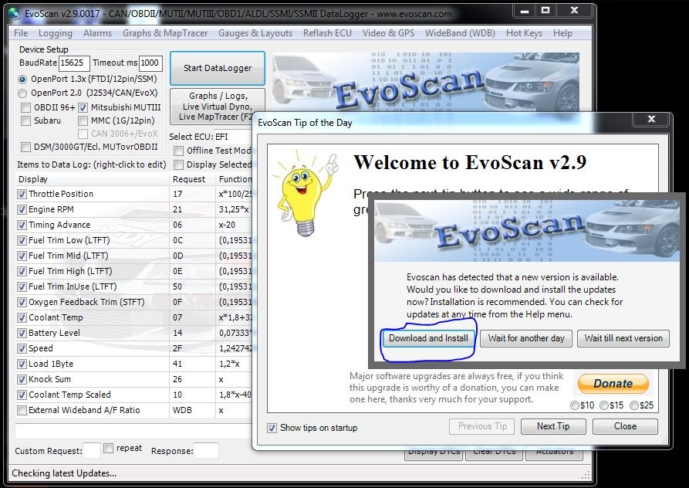Close the Tip of the Day dialog via the Close button
Viewport: 689px width, 488px height.
tap(625, 426)
